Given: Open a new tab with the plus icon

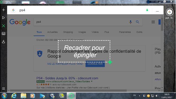Looking at the screenshot, I should click(x=4, y=10).
